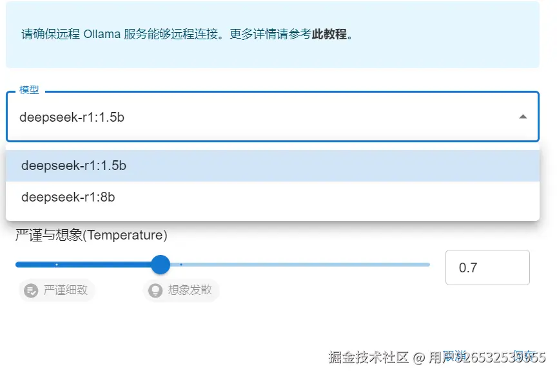Click the slider tick mark right of thumb
557x376 pixels.
181,265
